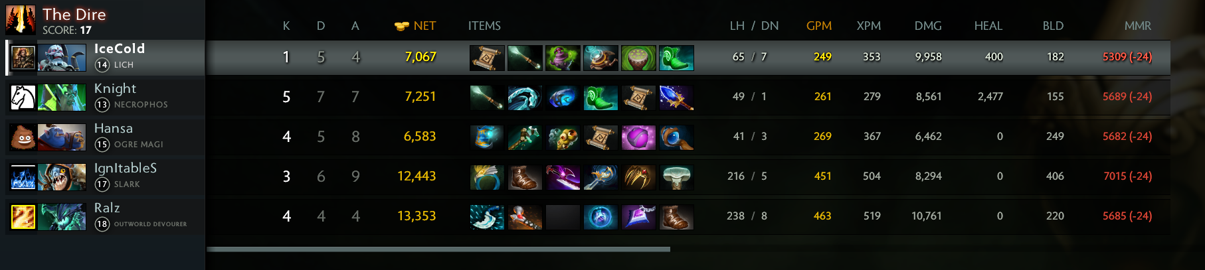Click Aghanim's Scepter in Knight's inventory
This screenshot has height=270, width=1205.
(x=676, y=98)
